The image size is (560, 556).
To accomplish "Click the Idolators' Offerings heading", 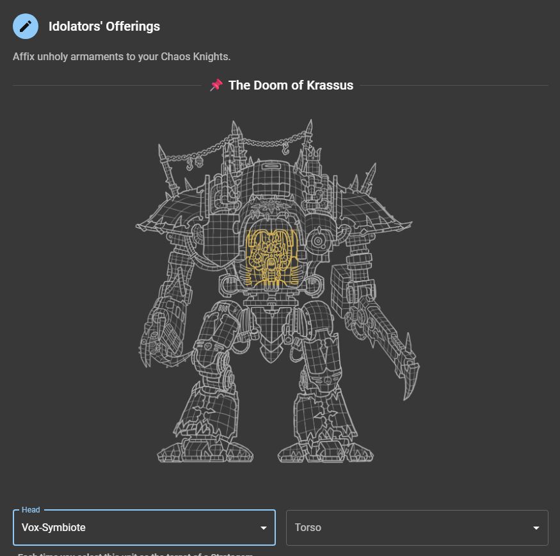I will pos(104,26).
